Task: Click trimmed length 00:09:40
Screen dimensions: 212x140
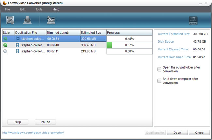Action: [x=53, y=45]
